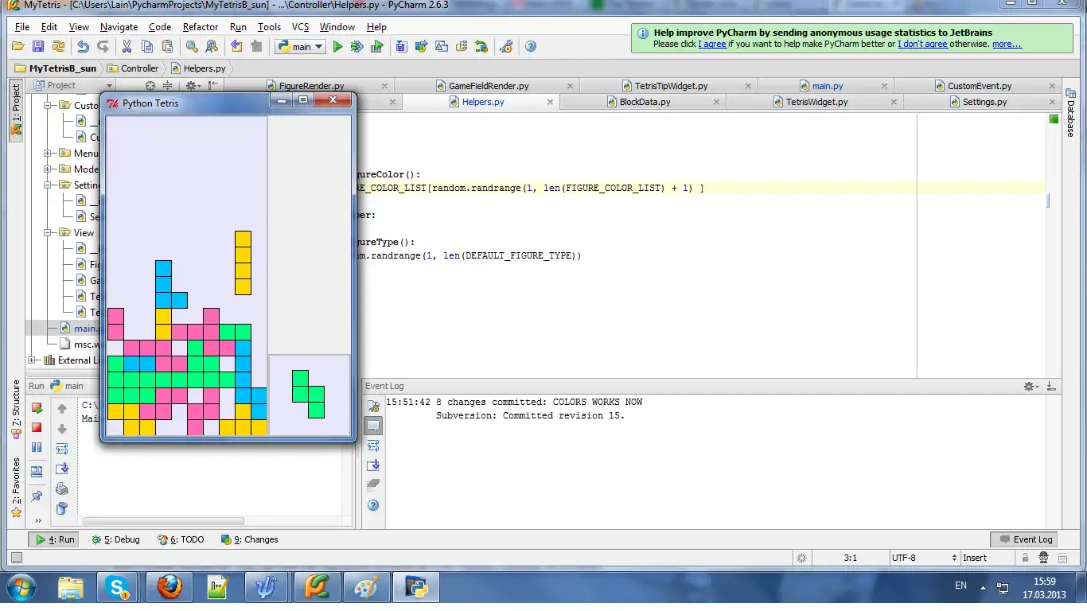Toggle the read-only lock icon in status bar
Screen dimensions: 1087x611
tap(1027, 558)
